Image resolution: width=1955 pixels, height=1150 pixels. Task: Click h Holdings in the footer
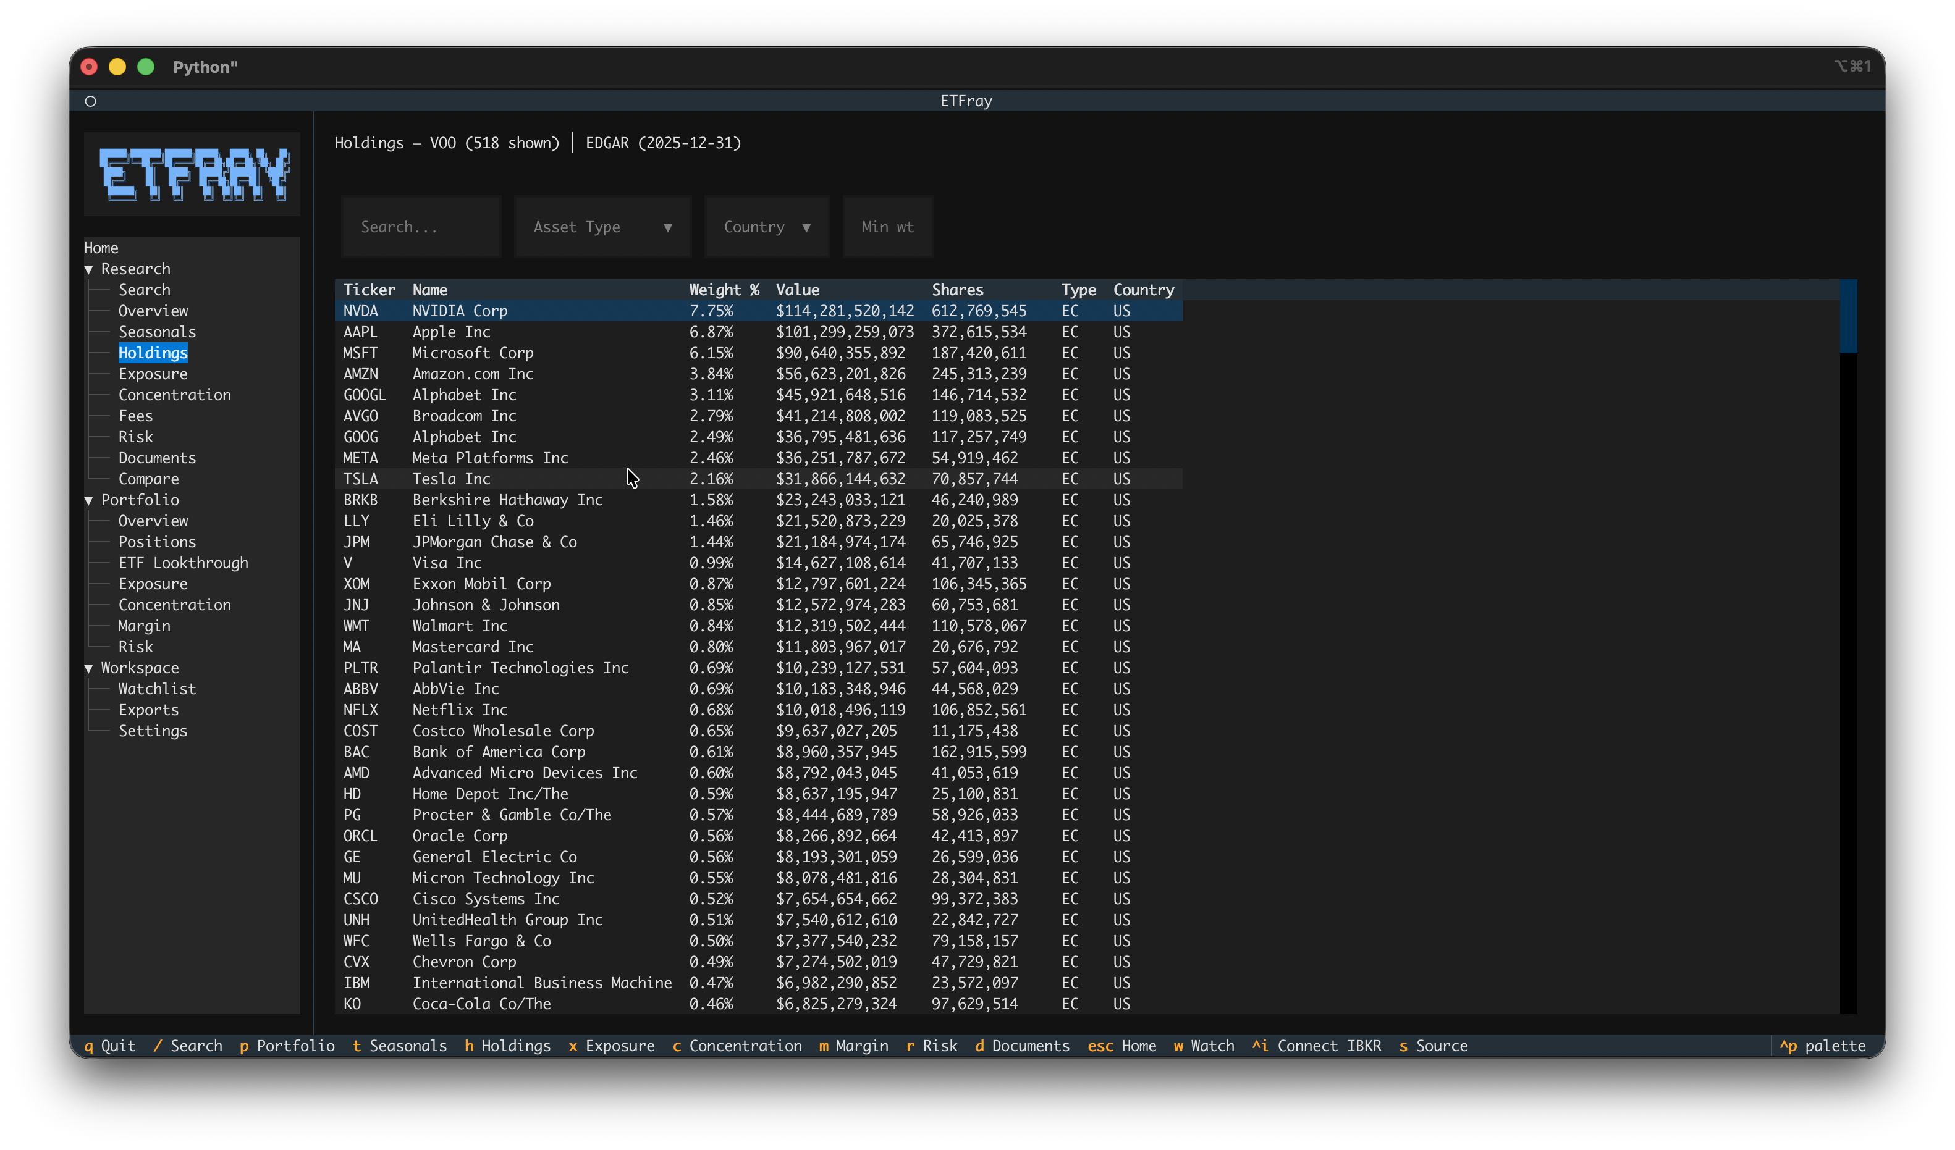coord(507,1046)
